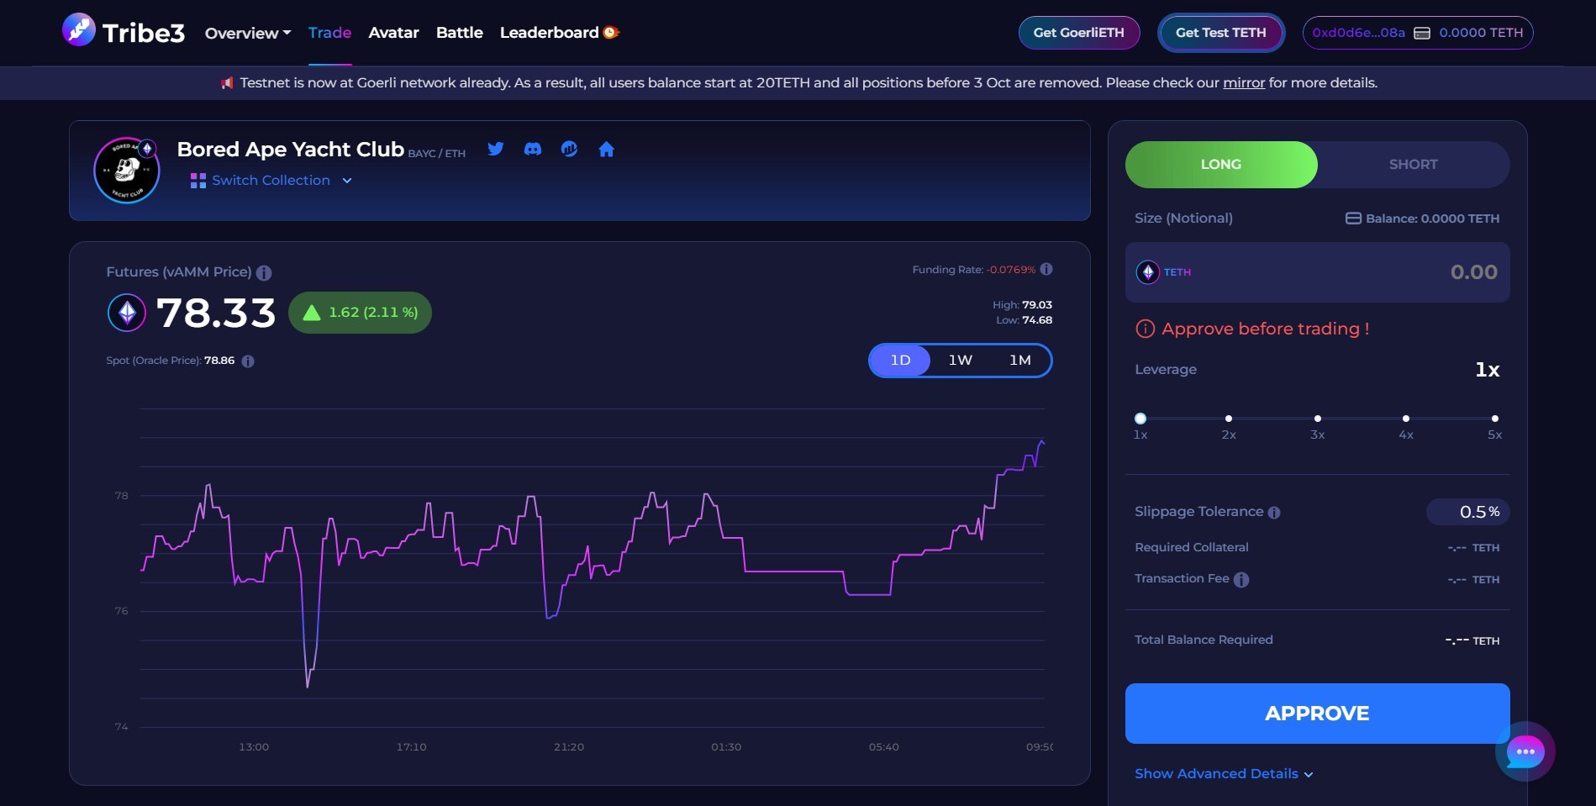The image size is (1596, 806).
Task: Click the wallet address 0xd0d6e...08a
Action: (1358, 33)
